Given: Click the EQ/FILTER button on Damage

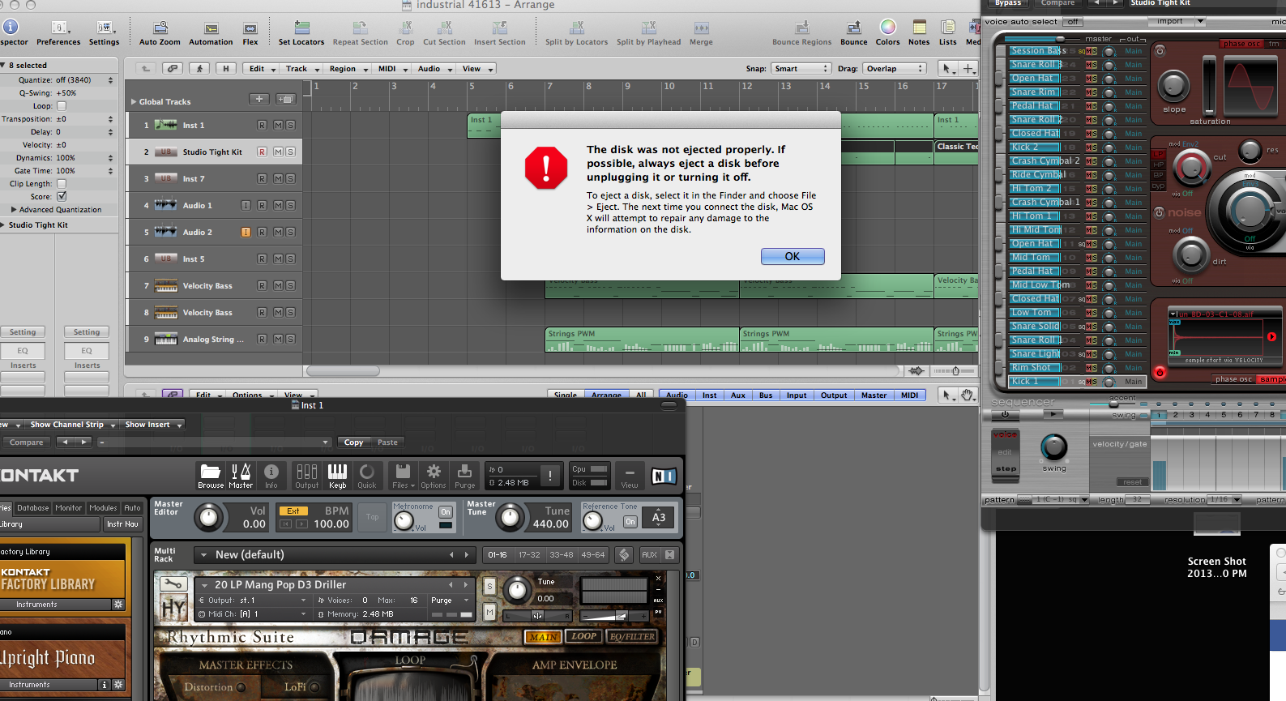Looking at the screenshot, I should coord(632,637).
